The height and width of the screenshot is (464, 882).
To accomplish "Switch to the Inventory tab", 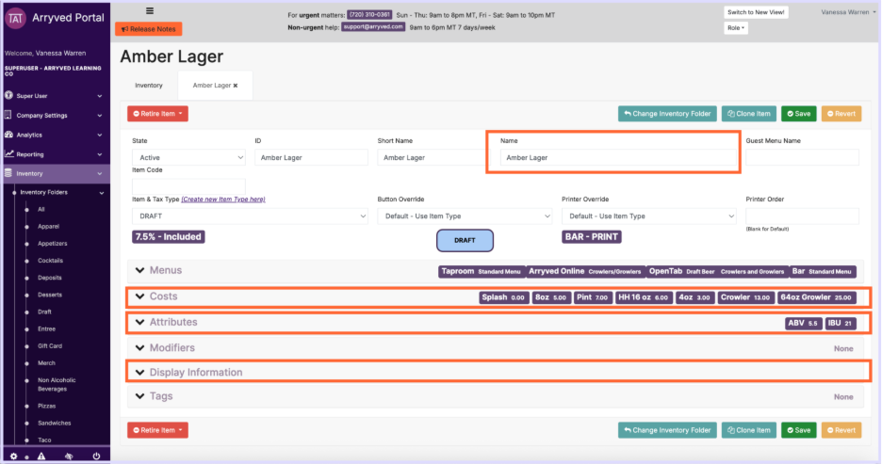I will tap(148, 86).
